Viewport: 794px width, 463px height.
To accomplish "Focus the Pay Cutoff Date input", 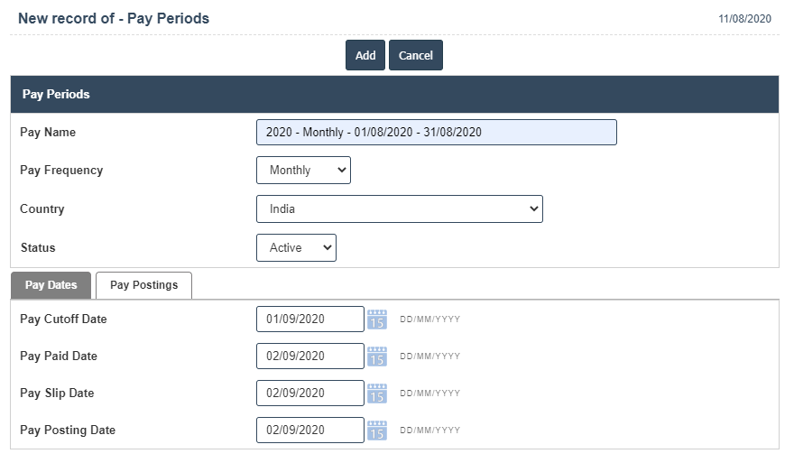I will (x=309, y=319).
